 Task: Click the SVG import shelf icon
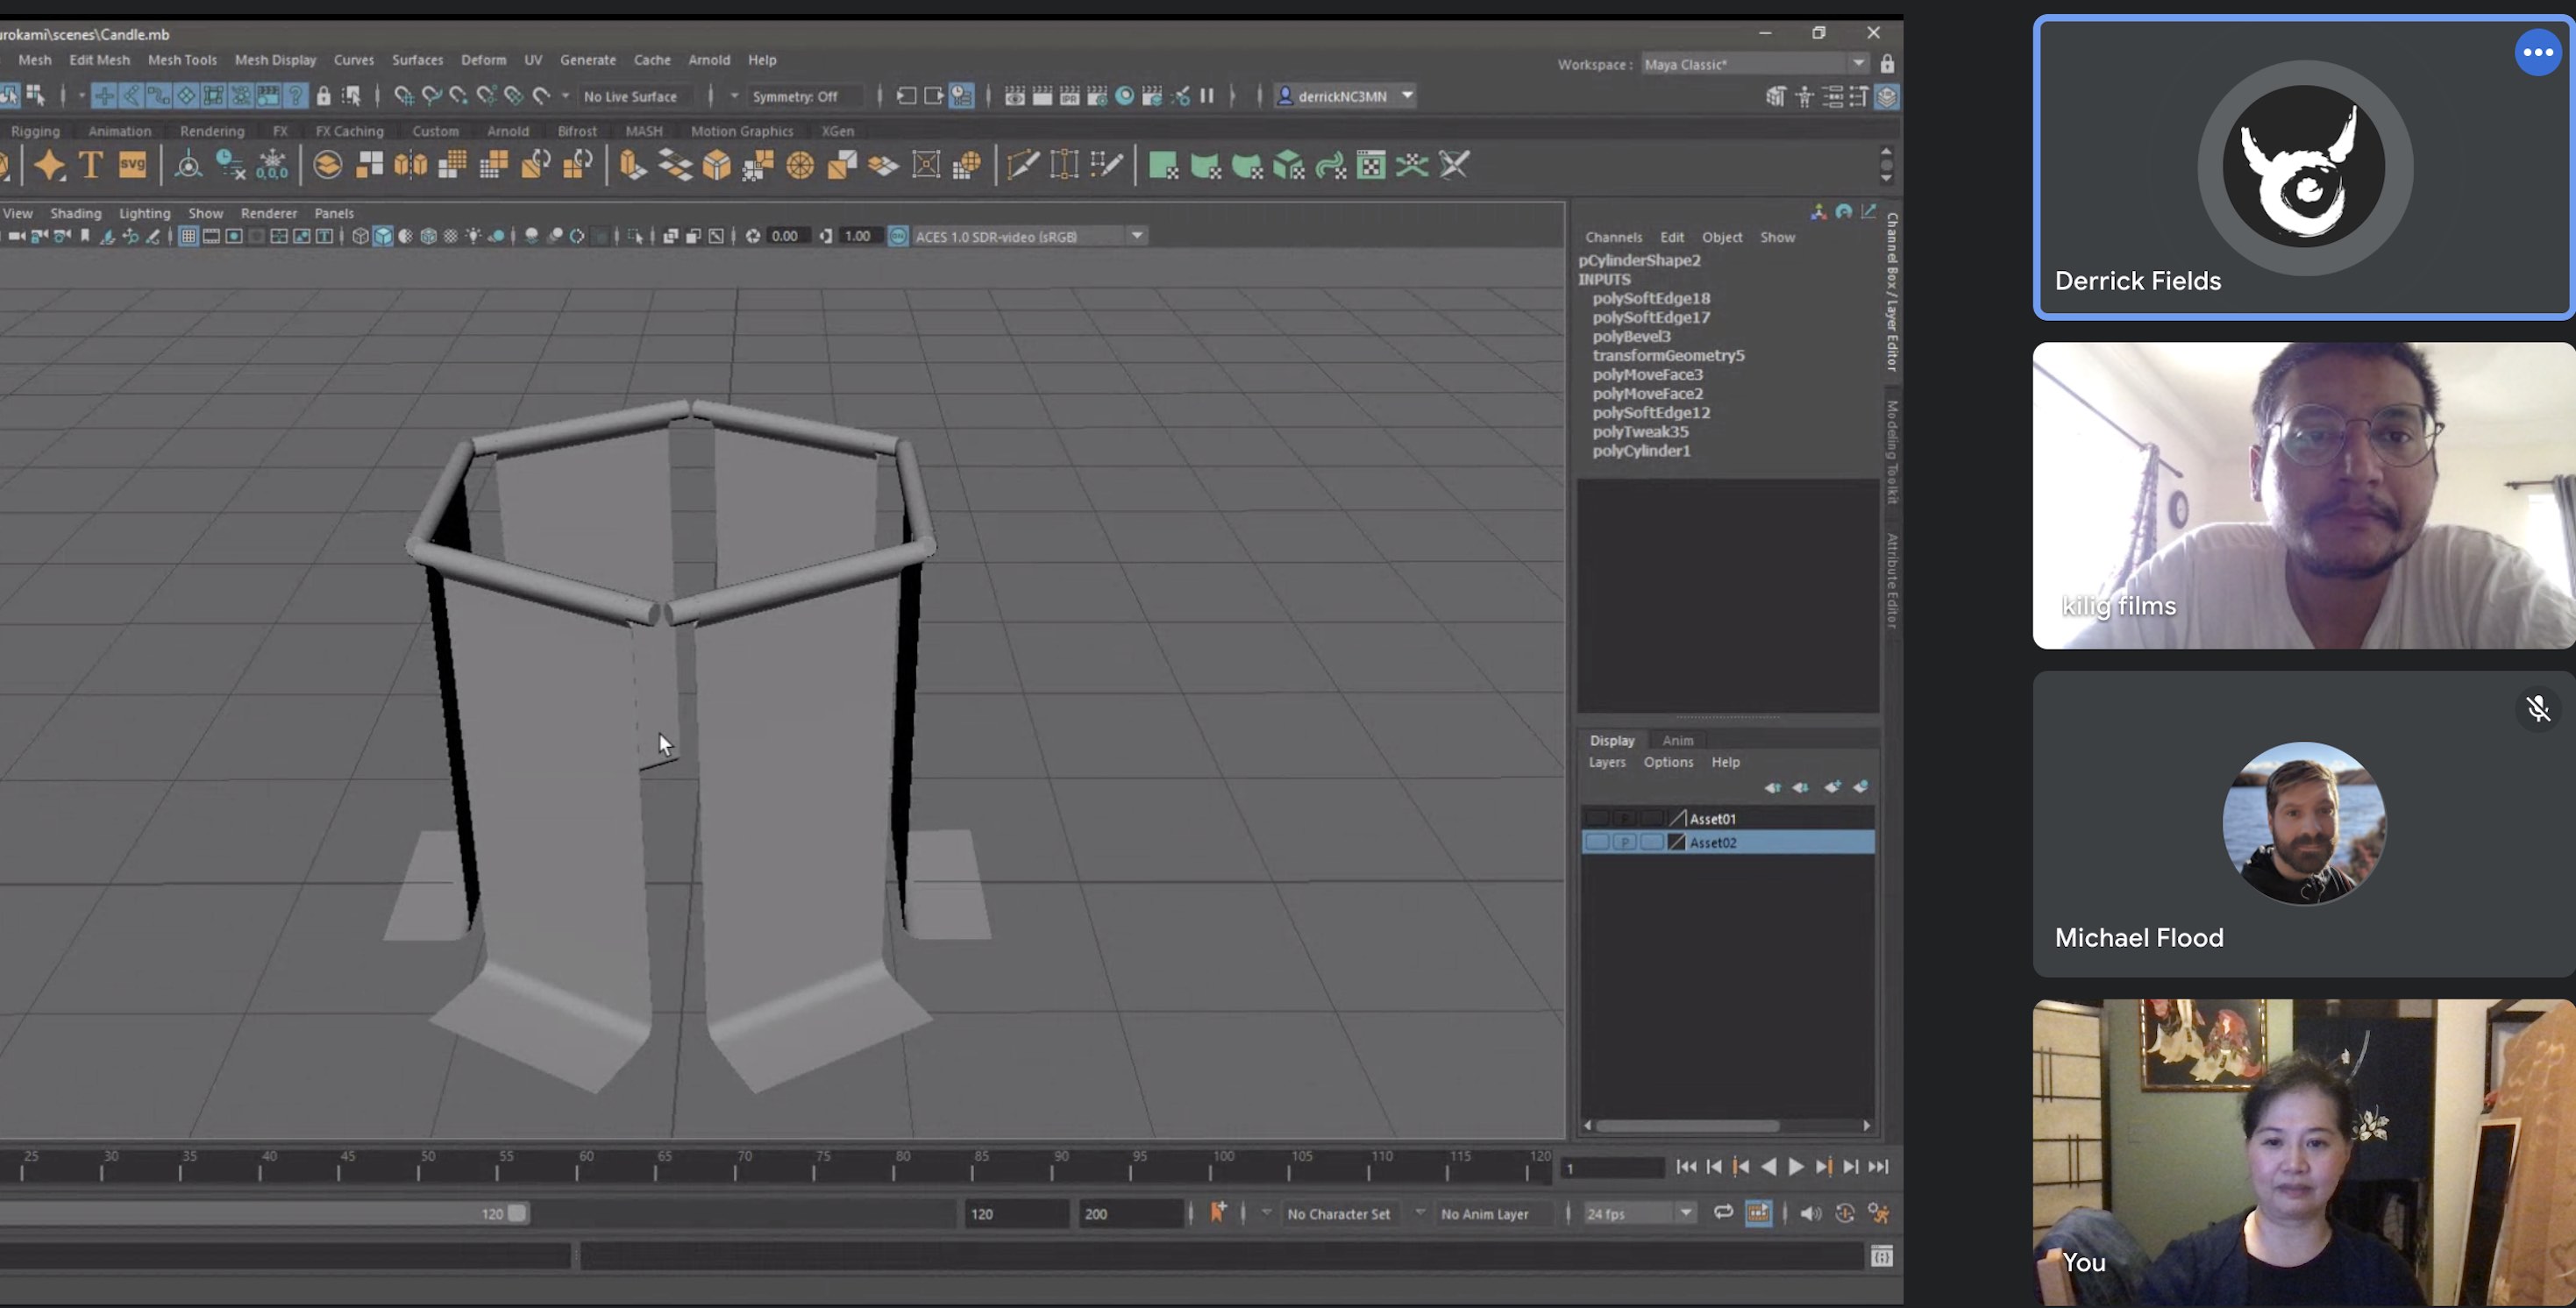point(133,165)
